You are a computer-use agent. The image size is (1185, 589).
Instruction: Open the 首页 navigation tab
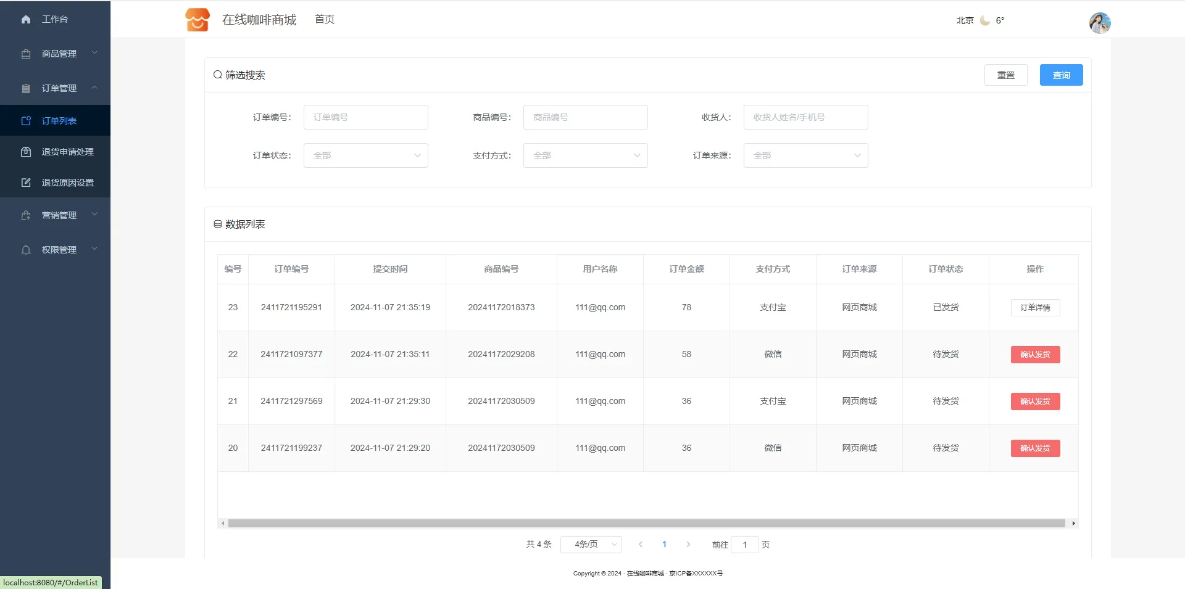[325, 20]
